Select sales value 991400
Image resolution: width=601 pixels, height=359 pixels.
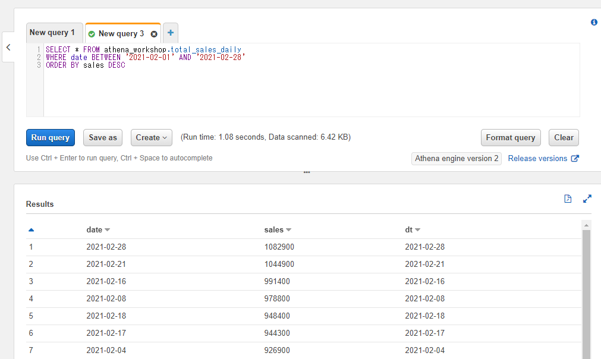(x=277, y=282)
